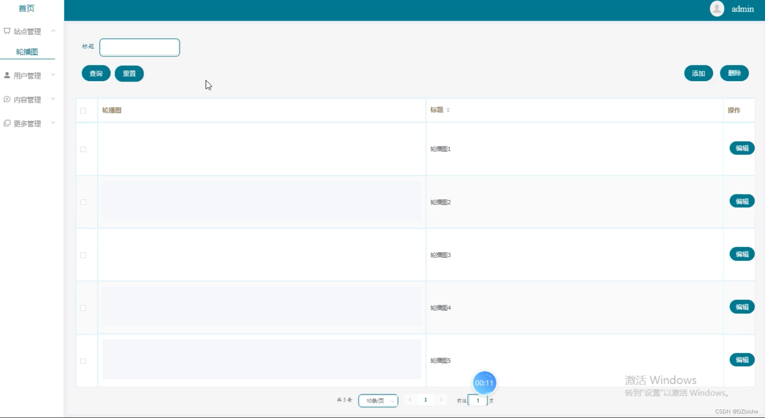The image size is (765, 418).
Task: Select the 轮播图 submenu item
Action: click(27, 52)
